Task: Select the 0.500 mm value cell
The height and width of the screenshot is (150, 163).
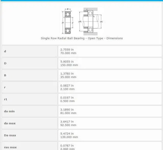Action: click(x=110, y=99)
